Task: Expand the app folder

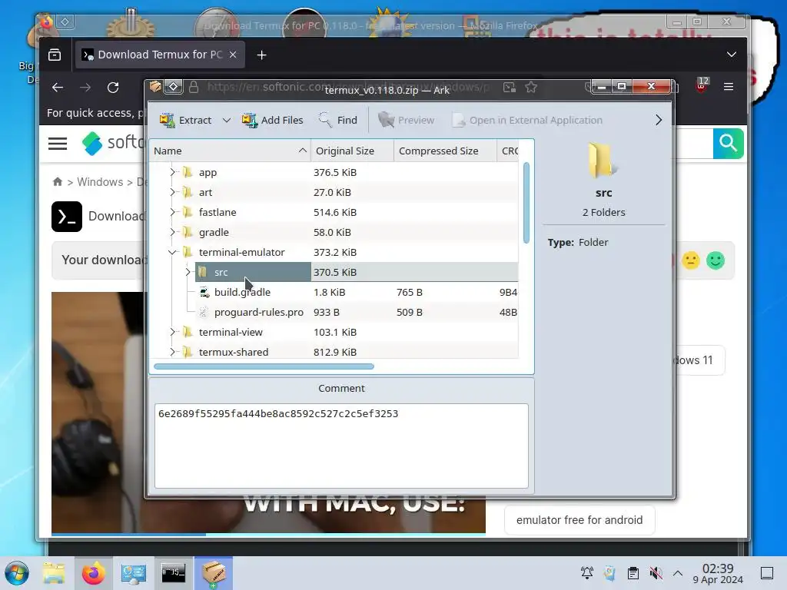Action: [173, 172]
